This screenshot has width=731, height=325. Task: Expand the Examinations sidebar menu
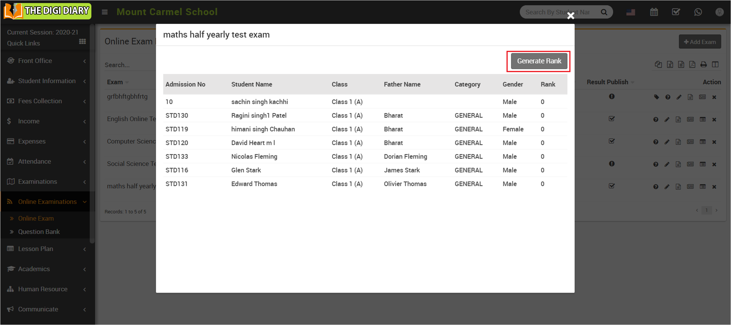(46, 182)
